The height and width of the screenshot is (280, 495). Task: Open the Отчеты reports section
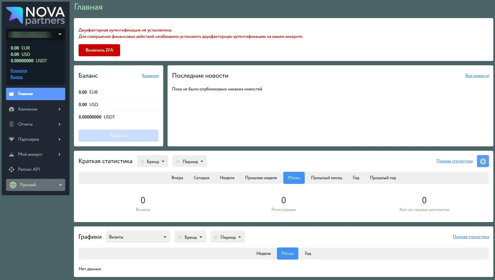pyautogui.click(x=12, y=124)
